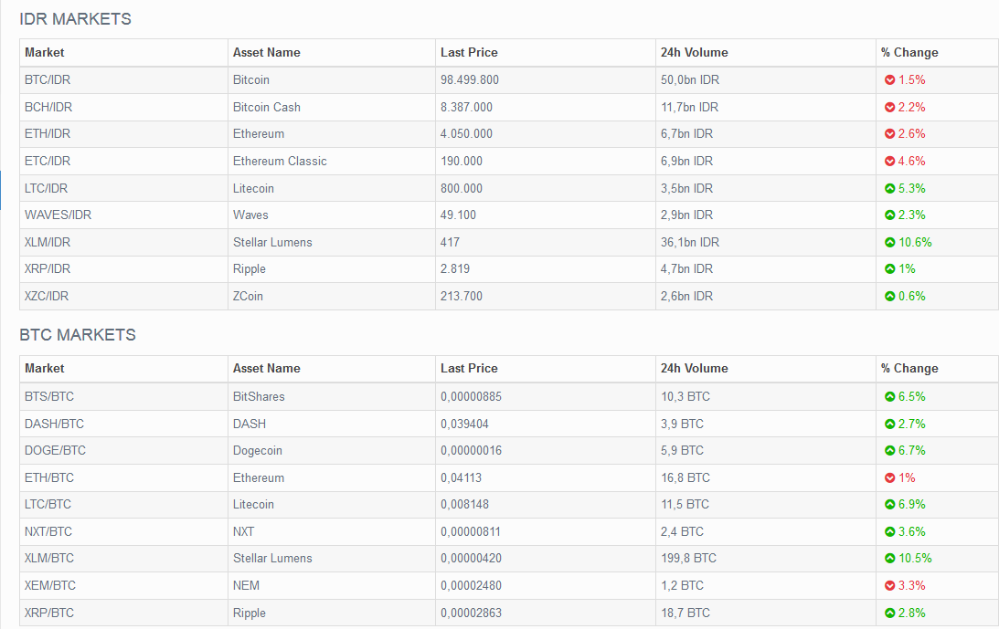Select the DASH/BTC market
This screenshot has width=999, height=629.
54,425
